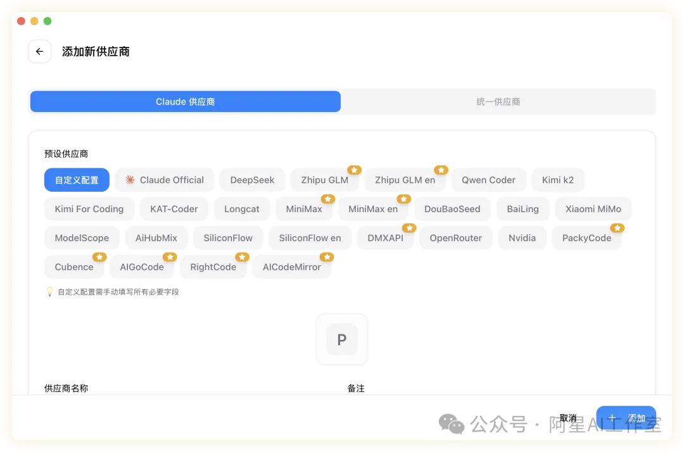
Task: Select the Qwen Coder preset
Action: [488, 180]
